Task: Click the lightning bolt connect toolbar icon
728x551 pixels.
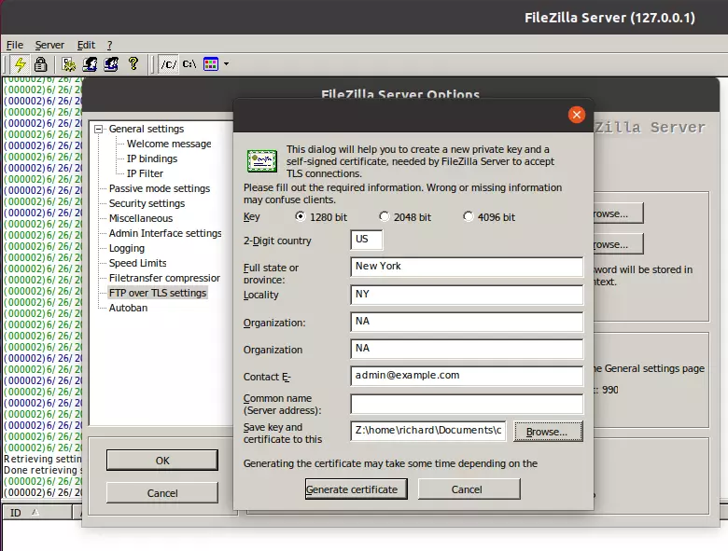Action: 20,64
